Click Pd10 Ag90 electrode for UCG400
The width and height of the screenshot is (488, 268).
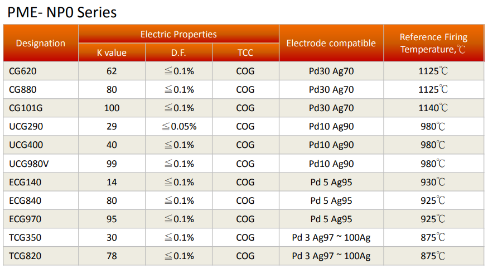[331, 145]
